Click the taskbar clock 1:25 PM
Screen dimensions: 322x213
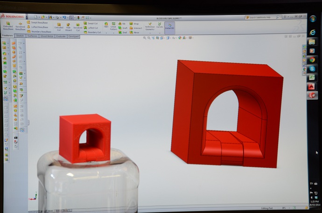coord(315,202)
